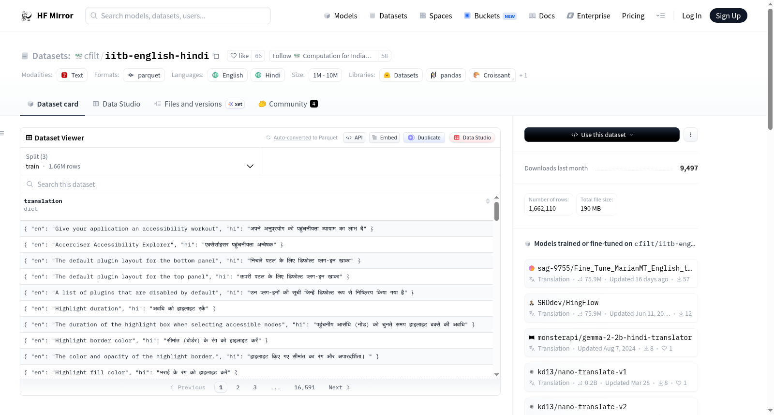Open Enterprise in the top navigation
The width and height of the screenshot is (774, 415).
[588, 16]
